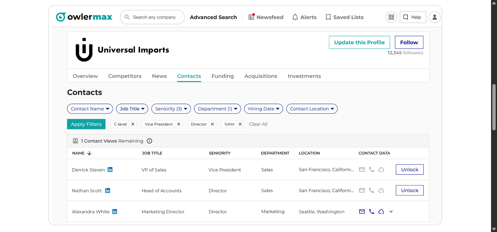Switch to the Competitors tab
The height and width of the screenshot is (232, 497).
click(125, 76)
